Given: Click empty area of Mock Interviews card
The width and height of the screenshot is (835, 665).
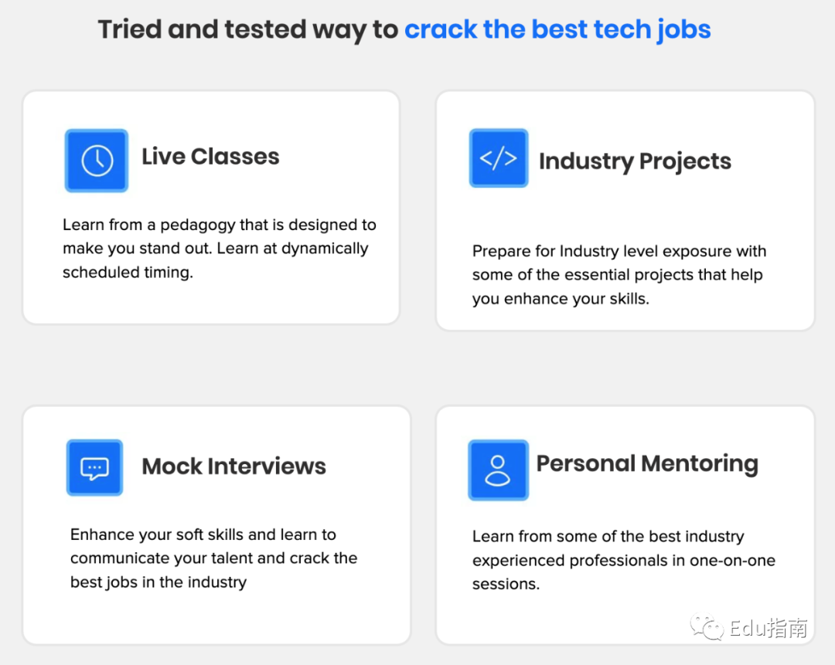Looking at the screenshot, I should [x=232, y=618].
